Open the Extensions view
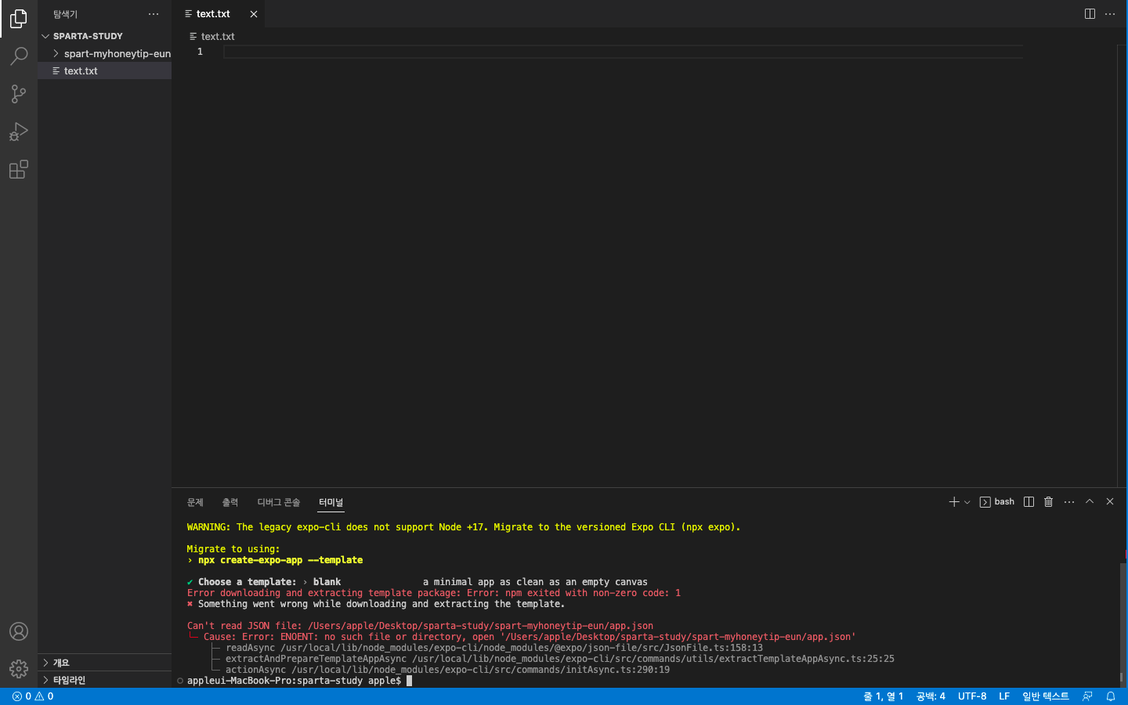This screenshot has height=705, width=1128. click(x=19, y=169)
